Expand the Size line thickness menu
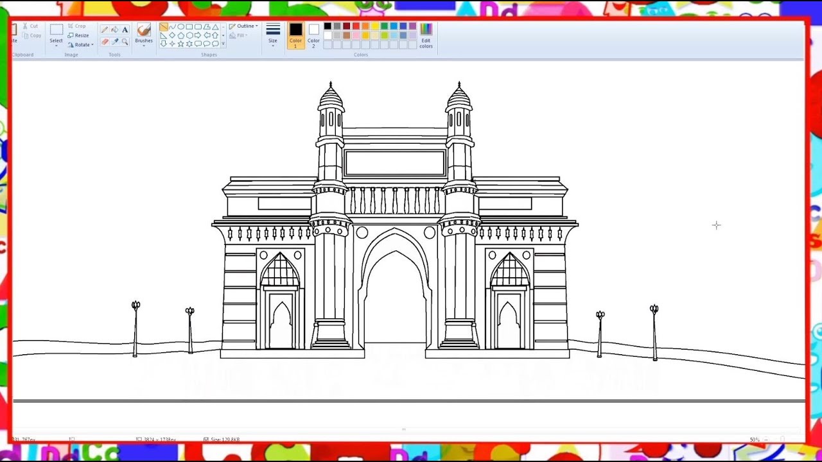 pos(273,35)
